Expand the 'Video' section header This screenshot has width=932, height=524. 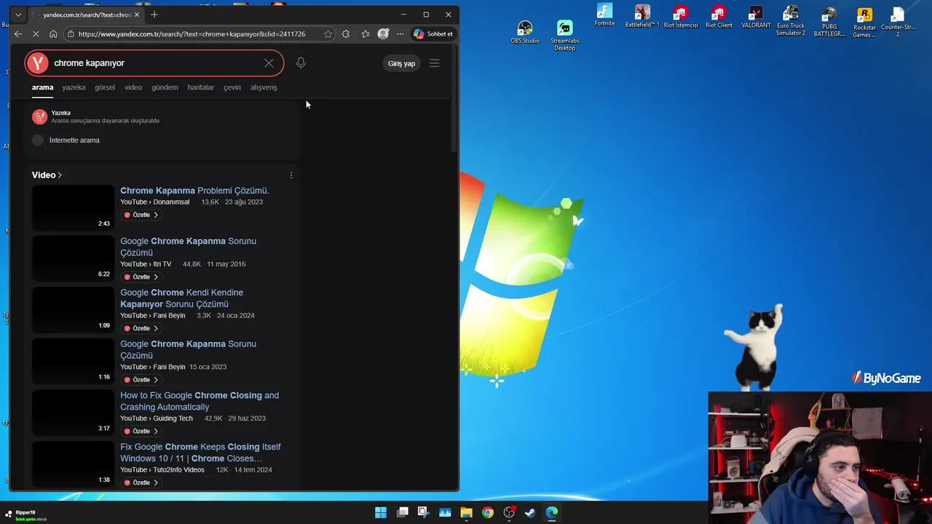[x=47, y=175]
